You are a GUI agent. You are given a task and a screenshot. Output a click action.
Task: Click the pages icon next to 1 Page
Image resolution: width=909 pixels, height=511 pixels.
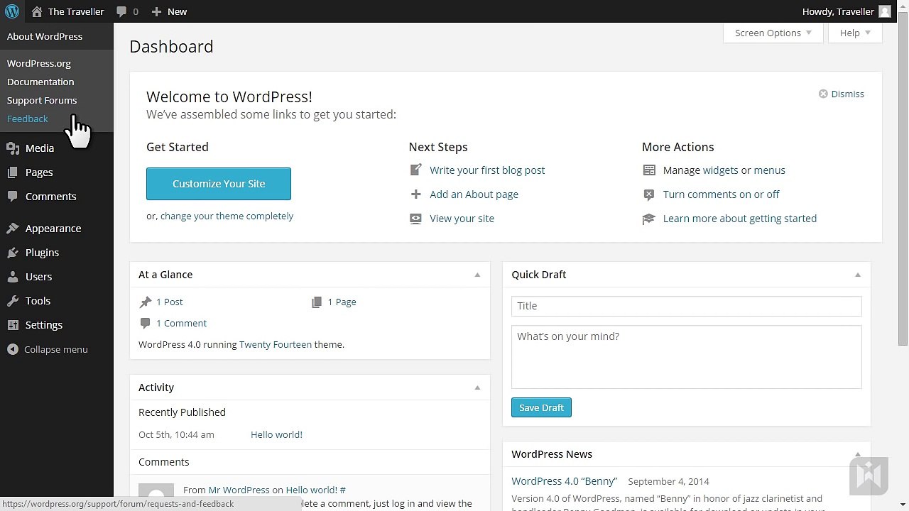[x=317, y=302]
